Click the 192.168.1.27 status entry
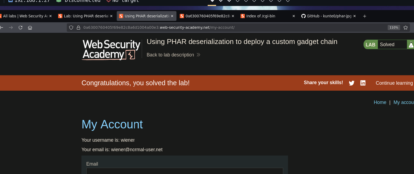Image resolution: width=414 pixels, height=174 pixels. (x=29, y=1)
